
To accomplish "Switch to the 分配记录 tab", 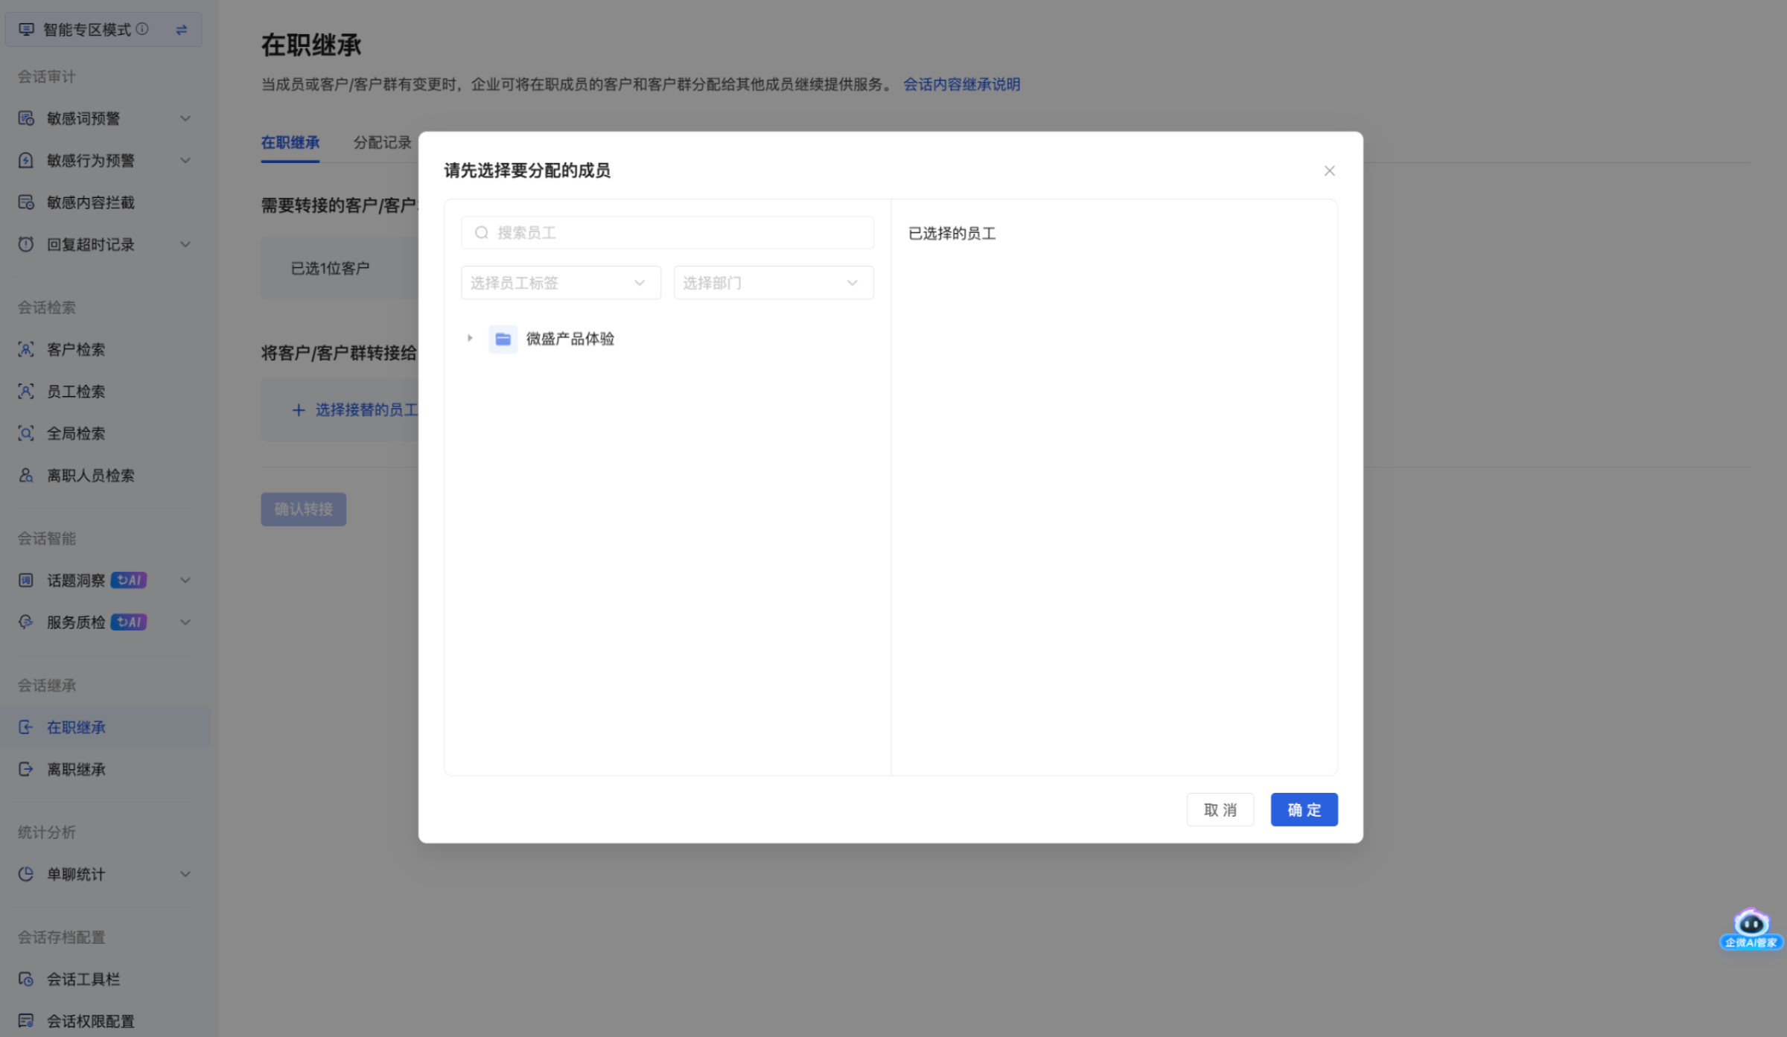I will pos(382,142).
